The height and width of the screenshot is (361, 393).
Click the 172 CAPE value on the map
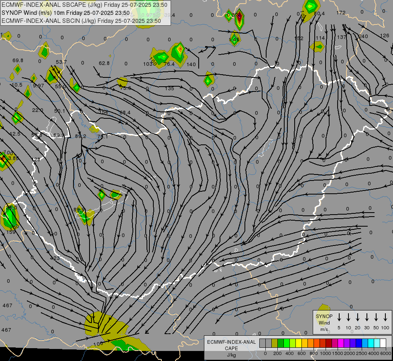coord(341,12)
